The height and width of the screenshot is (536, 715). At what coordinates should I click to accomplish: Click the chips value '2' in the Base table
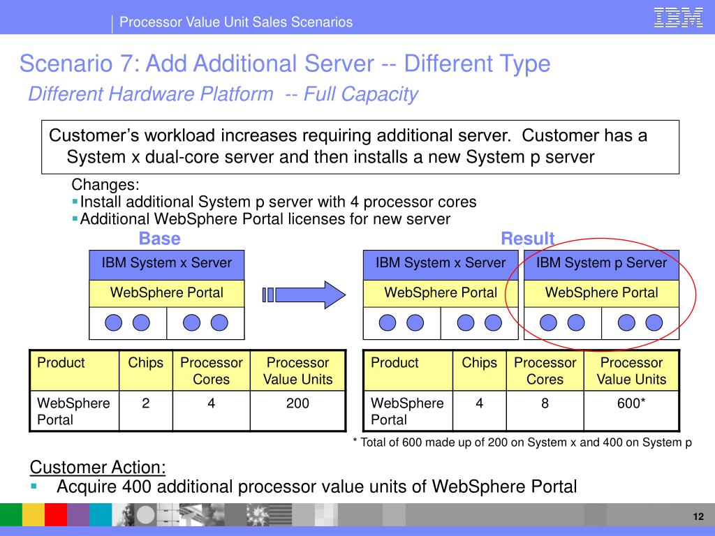[x=145, y=403]
